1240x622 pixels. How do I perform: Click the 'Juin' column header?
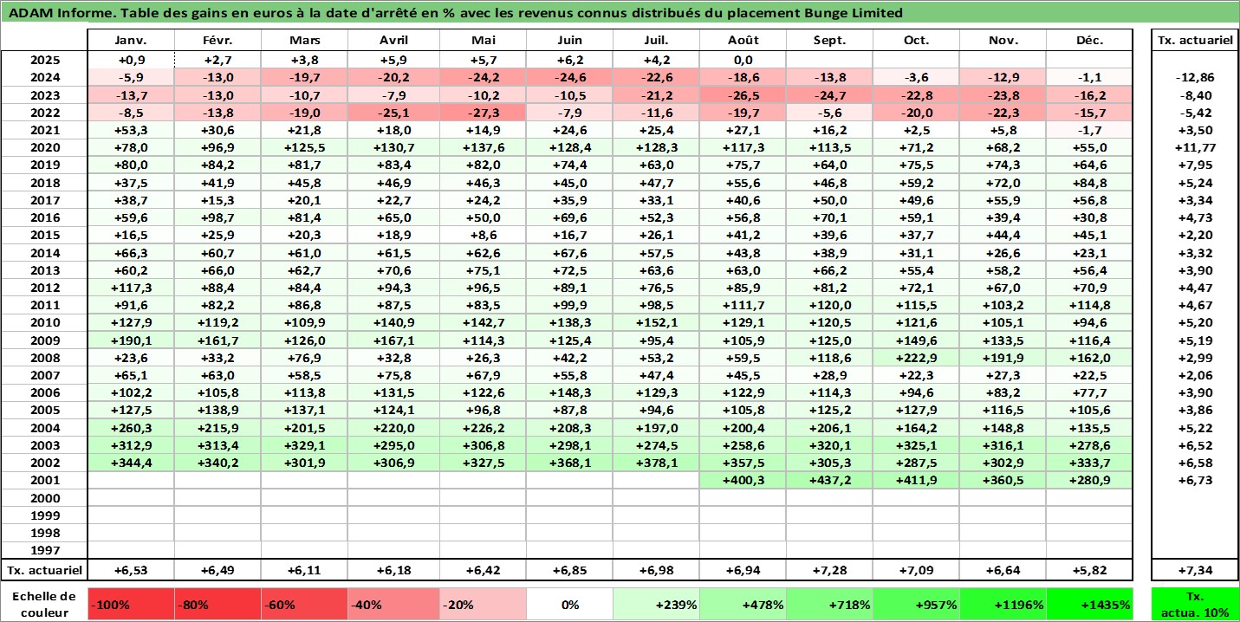[569, 41]
